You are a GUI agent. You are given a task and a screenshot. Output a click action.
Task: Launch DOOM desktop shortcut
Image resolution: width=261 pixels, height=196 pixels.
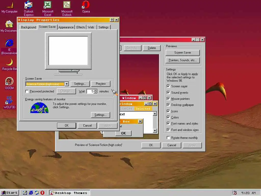(9, 83)
